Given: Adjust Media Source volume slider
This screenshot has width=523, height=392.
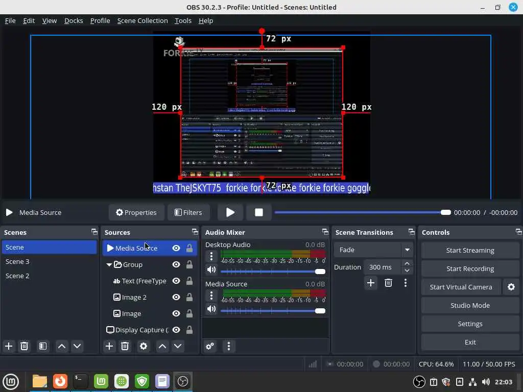Looking at the screenshot, I should click(273, 311).
